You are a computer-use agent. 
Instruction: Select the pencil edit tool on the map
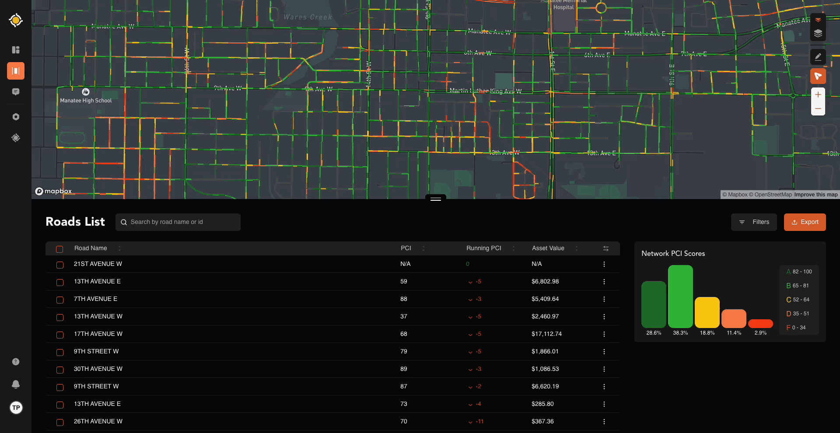[818, 57]
